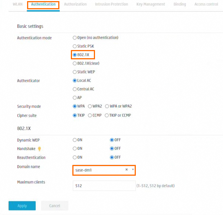The width and height of the screenshot is (223, 215).
Task: Turn Handshake ON
Action: pos(75,149)
